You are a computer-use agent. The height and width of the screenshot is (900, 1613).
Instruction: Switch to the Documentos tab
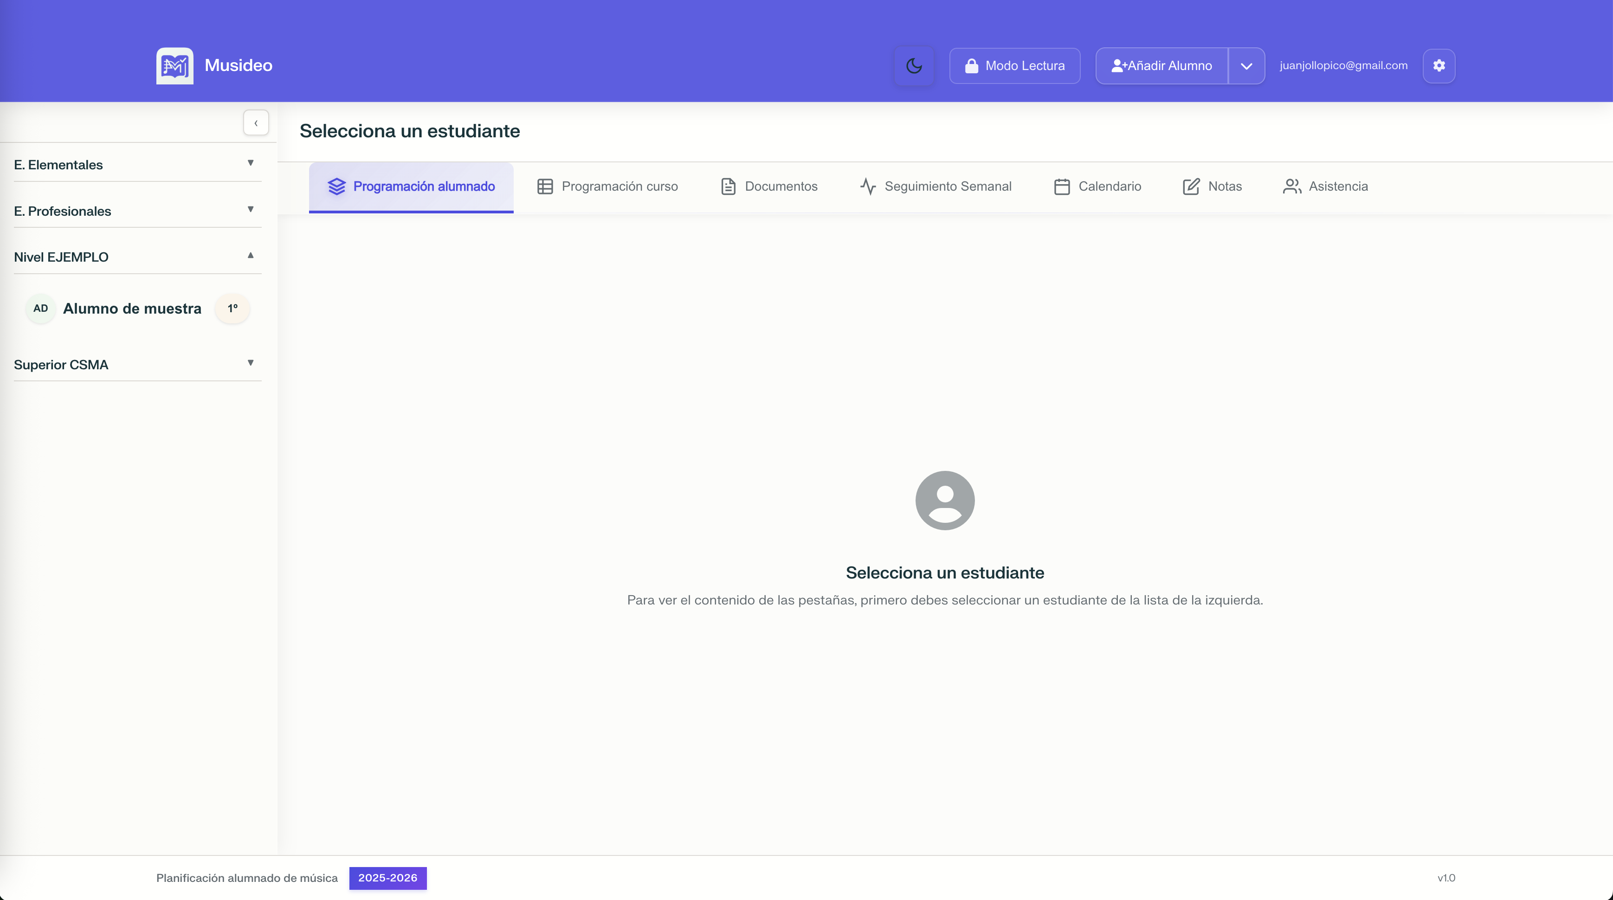781,186
